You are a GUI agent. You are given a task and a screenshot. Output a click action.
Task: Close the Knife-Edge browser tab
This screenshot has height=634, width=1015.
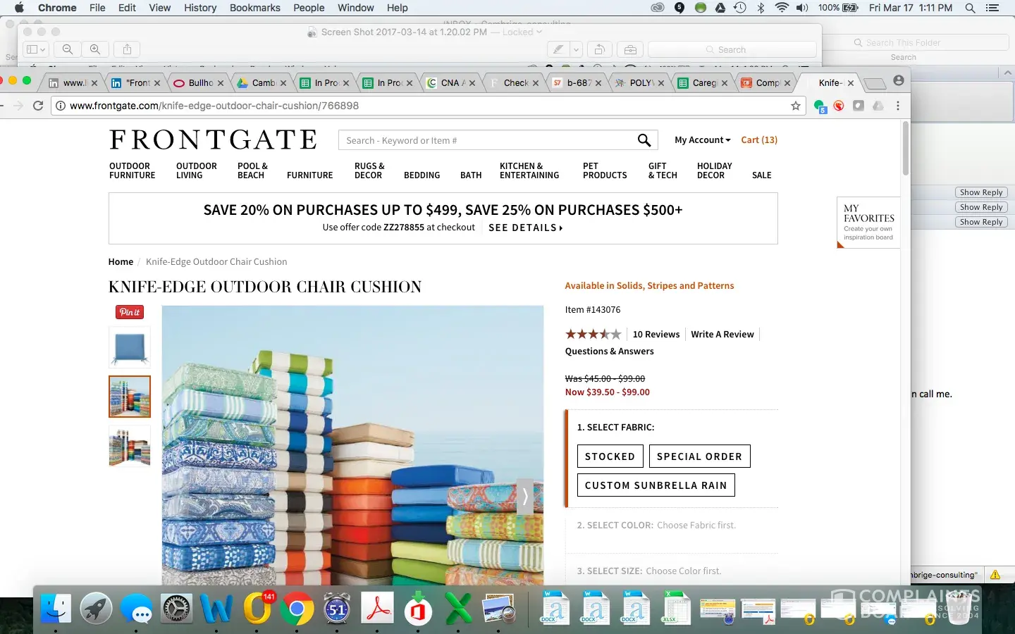851,83
